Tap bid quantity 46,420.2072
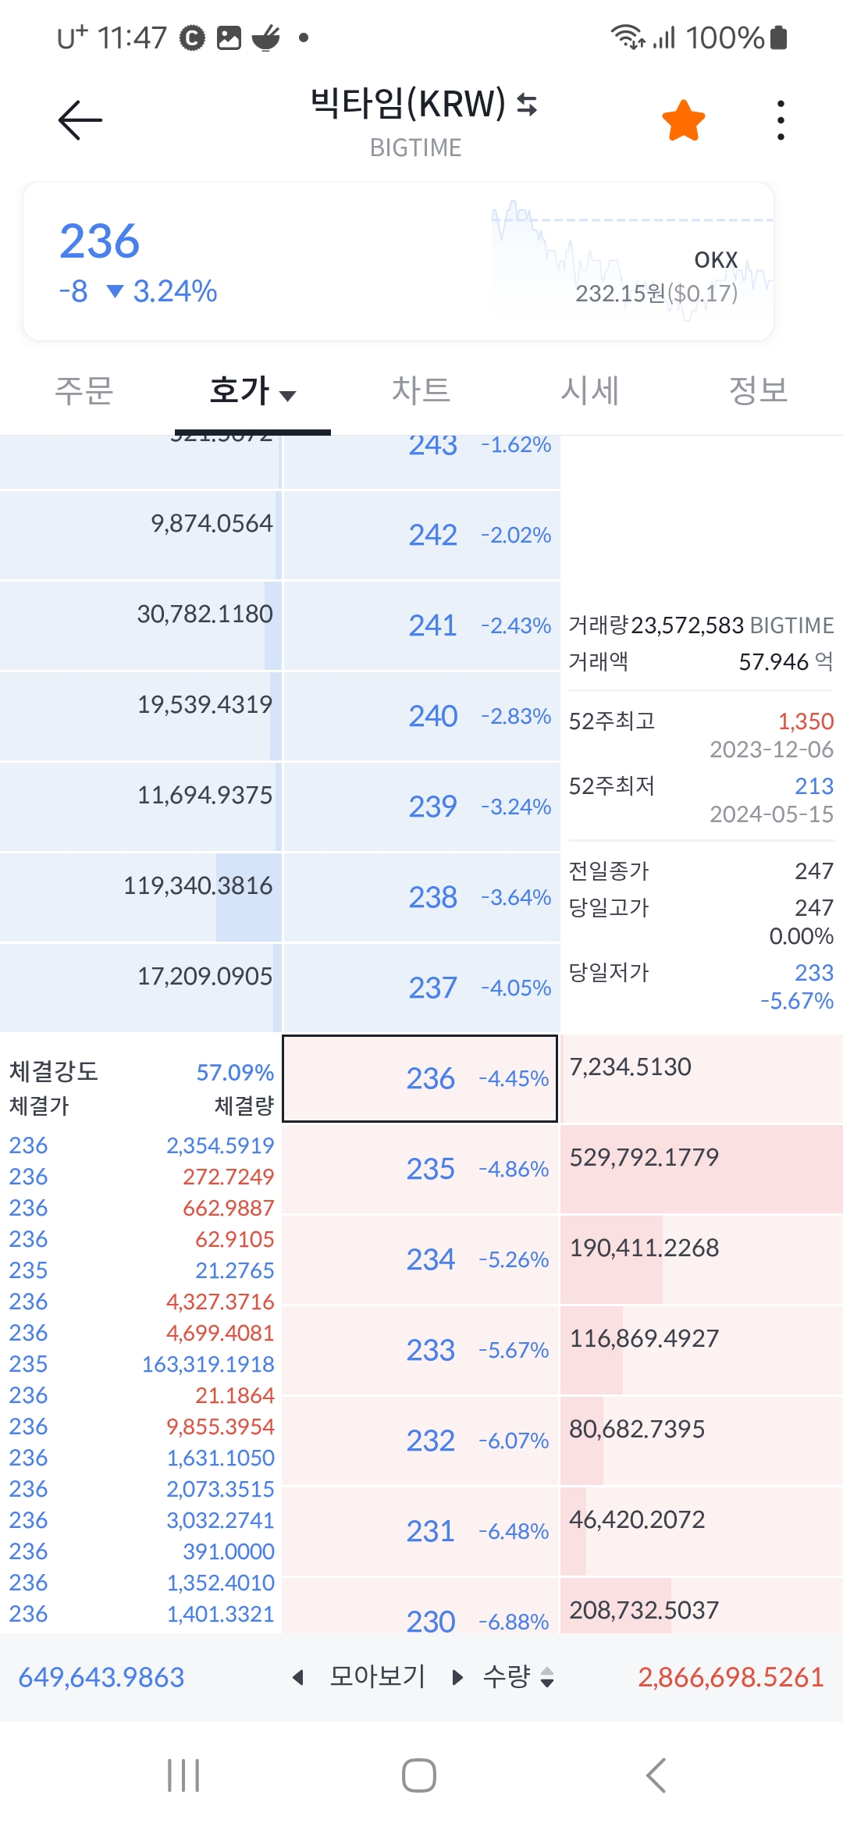Image resolution: width=843 pixels, height=1827 pixels. [637, 1520]
